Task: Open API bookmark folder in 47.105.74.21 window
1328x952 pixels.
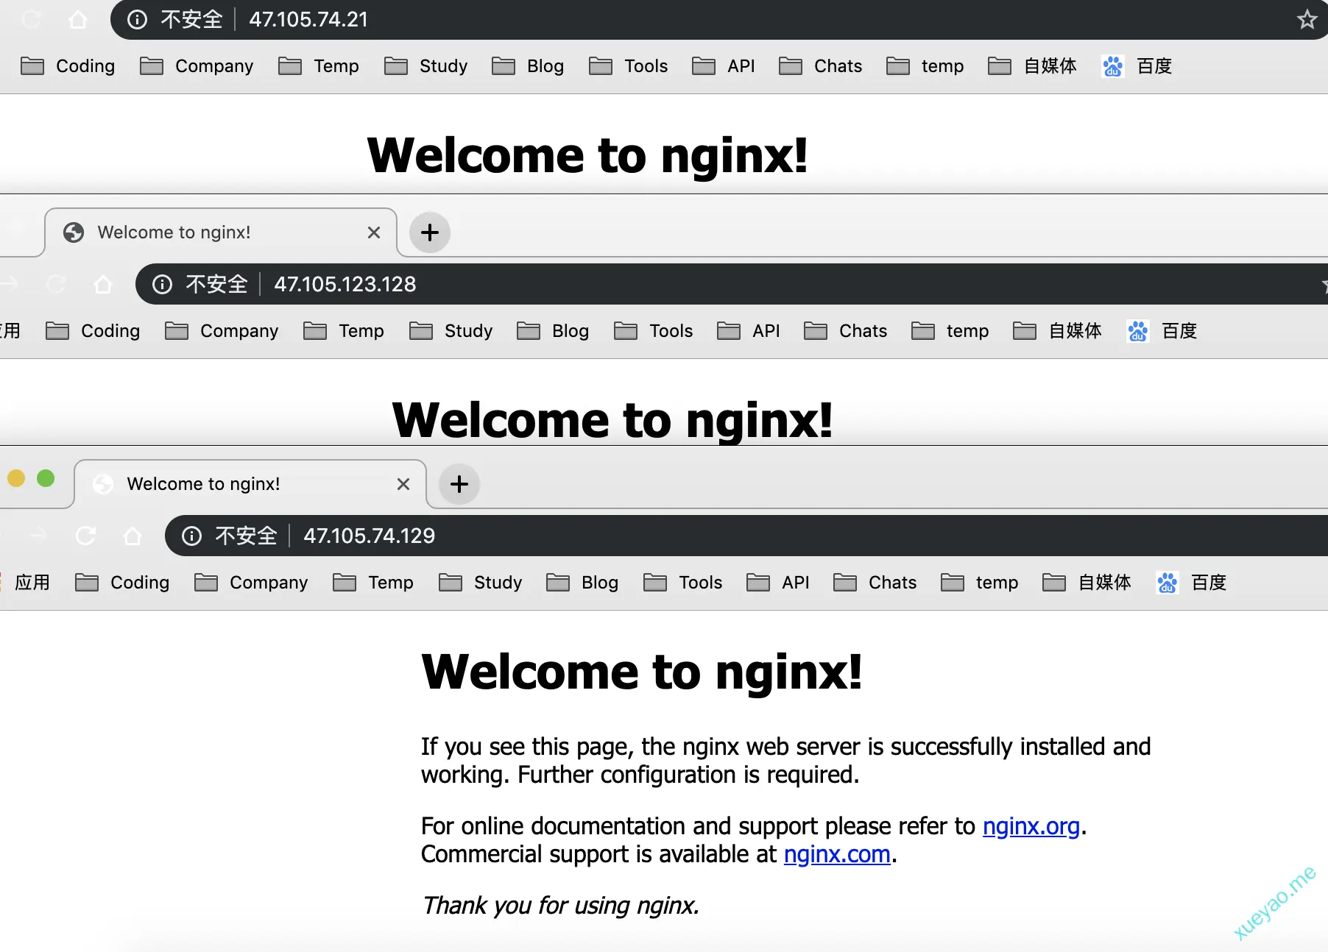Action: (724, 66)
